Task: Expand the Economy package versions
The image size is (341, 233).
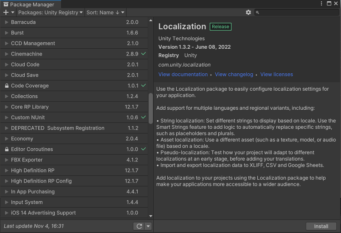Action: click(6, 139)
